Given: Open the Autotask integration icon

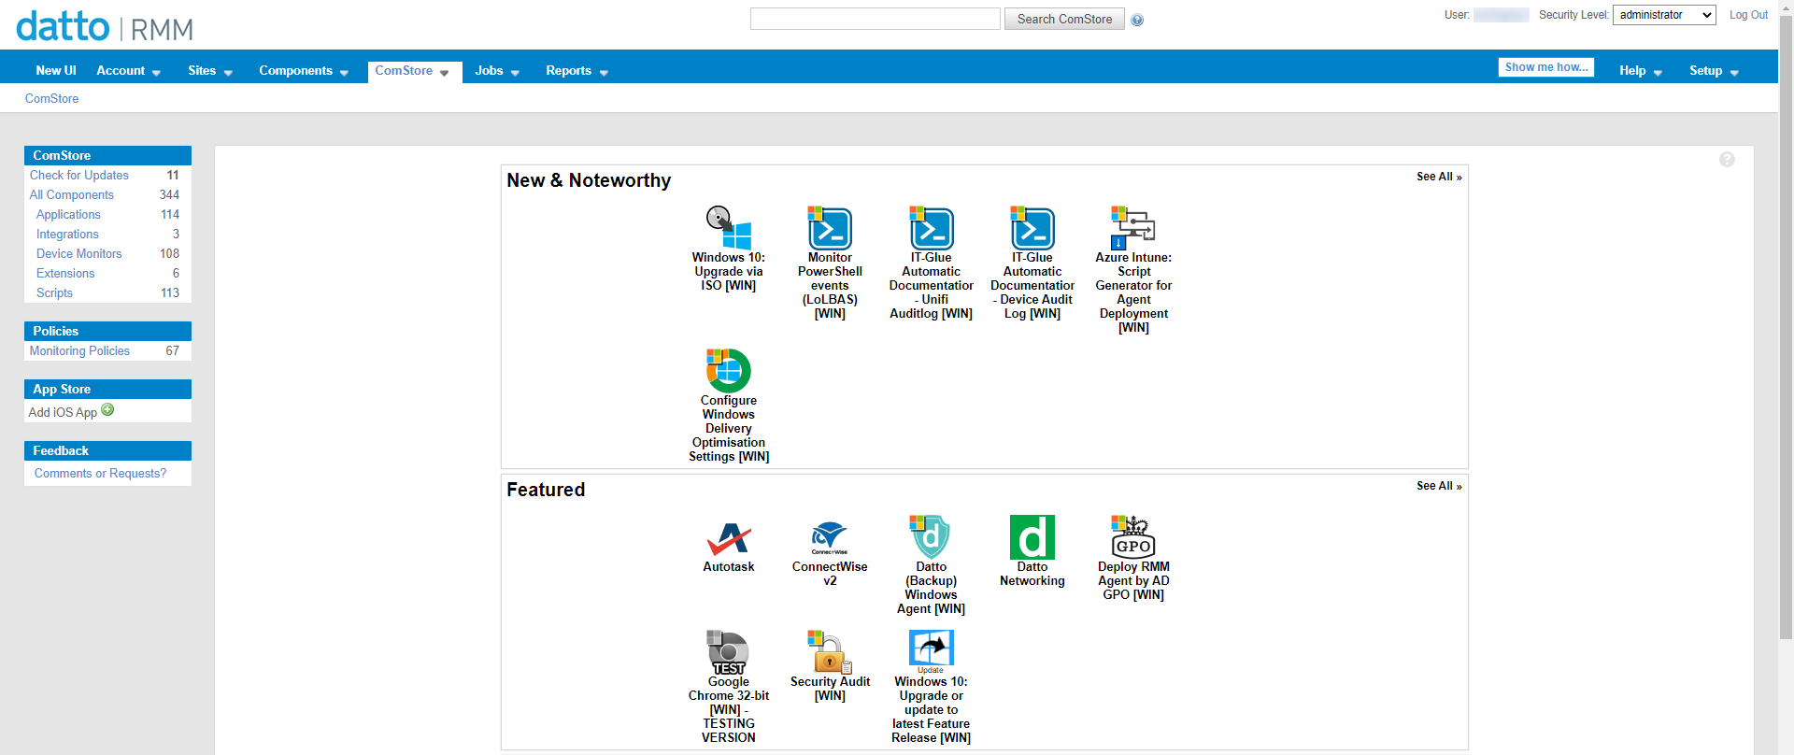Looking at the screenshot, I should (x=729, y=537).
